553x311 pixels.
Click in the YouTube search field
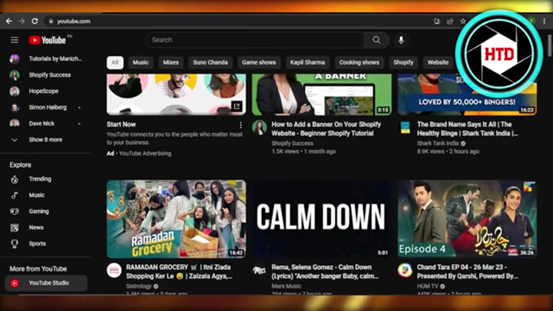[x=255, y=40]
